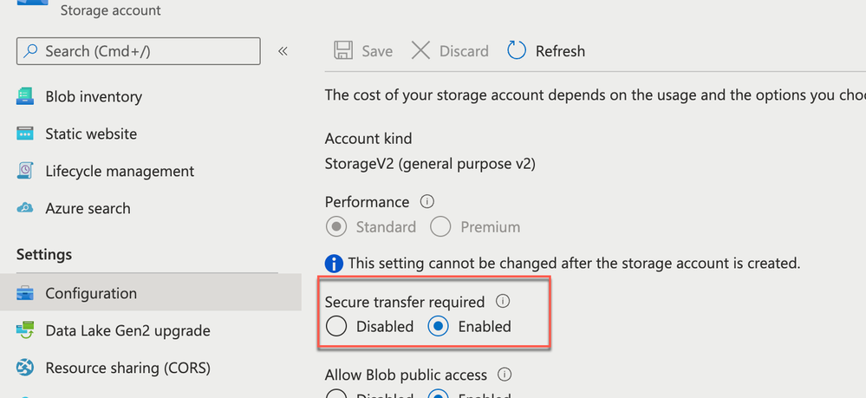Viewport: 866px width, 398px height.
Task: Click the Discard button
Action: click(450, 51)
